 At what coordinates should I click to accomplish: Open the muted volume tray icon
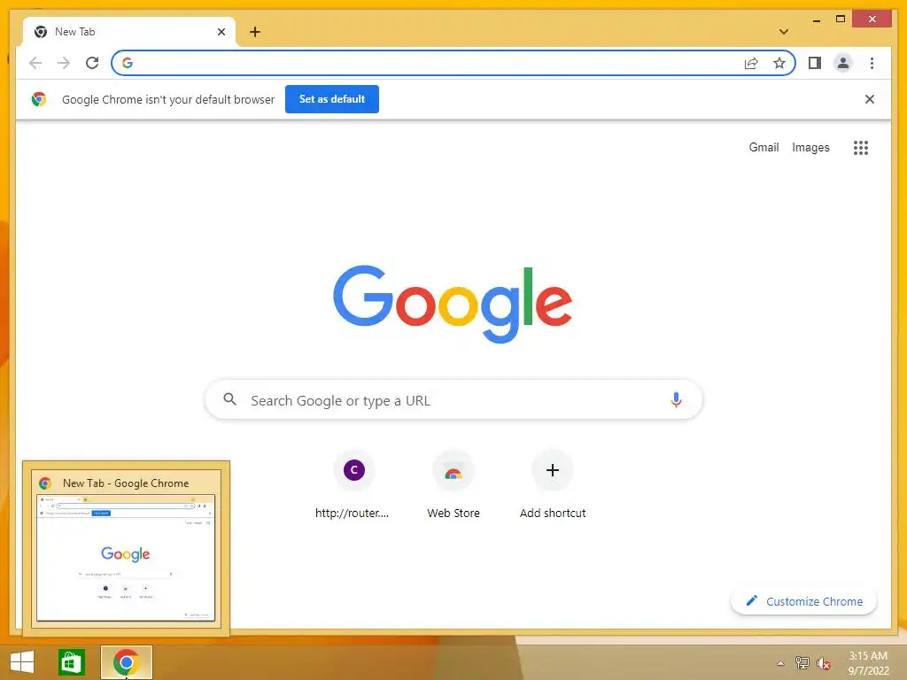point(823,663)
